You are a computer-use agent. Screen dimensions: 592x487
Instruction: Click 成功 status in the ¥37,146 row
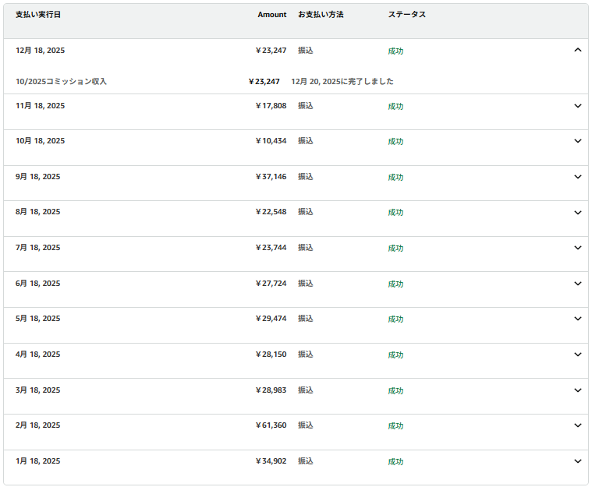coord(395,178)
